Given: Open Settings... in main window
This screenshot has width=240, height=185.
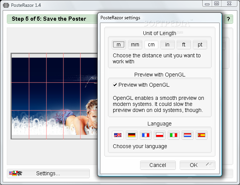Looking at the screenshot, I should (48, 173).
